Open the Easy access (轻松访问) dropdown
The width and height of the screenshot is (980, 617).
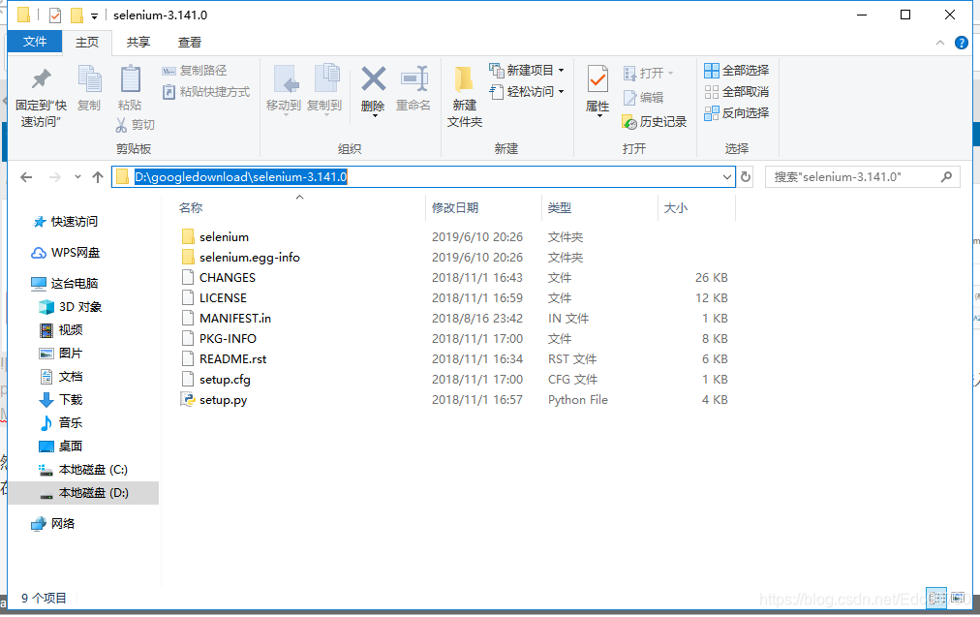tap(527, 92)
